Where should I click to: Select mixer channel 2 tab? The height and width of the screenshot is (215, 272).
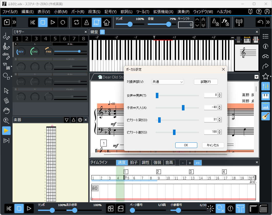(27, 38)
